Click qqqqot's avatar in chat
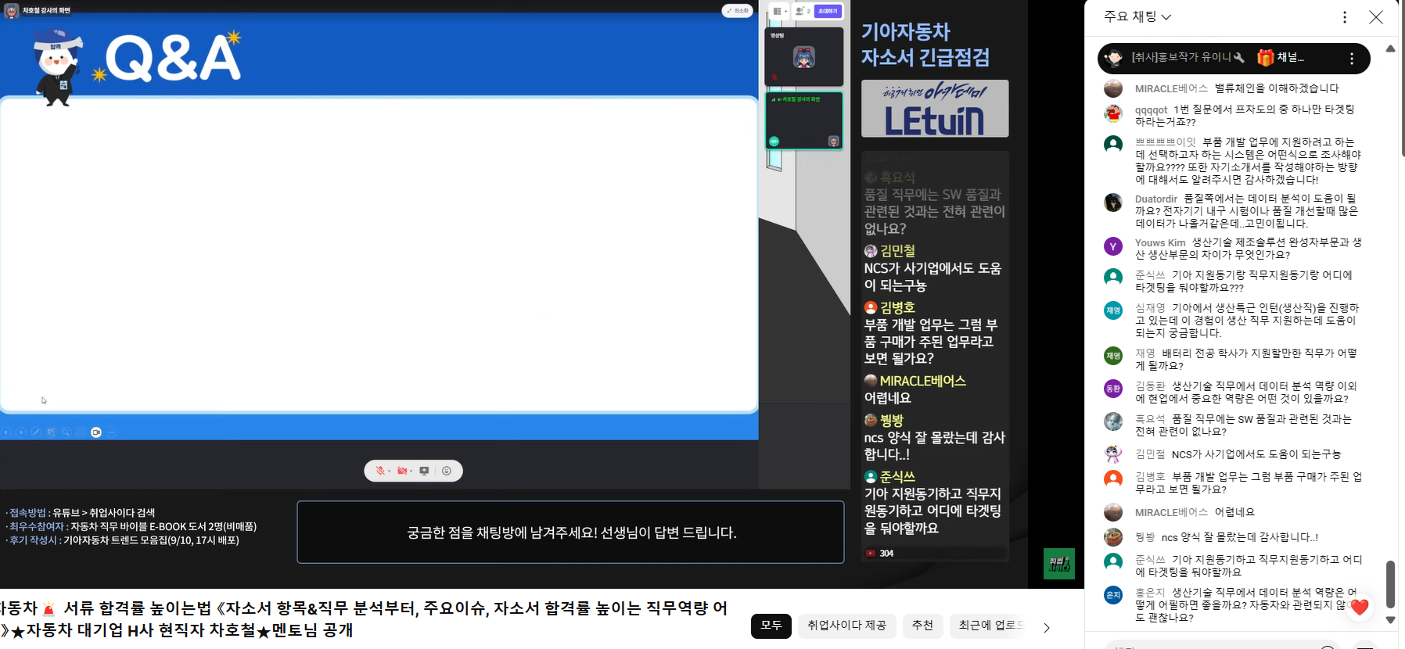Image resolution: width=1405 pixels, height=649 pixels. (x=1113, y=113)
